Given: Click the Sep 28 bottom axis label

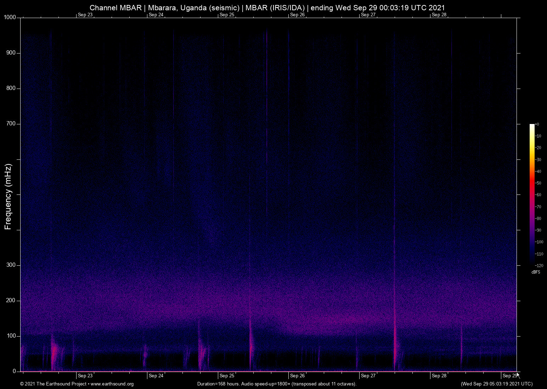Looking at the screenshot, I should tap(439, 376).
